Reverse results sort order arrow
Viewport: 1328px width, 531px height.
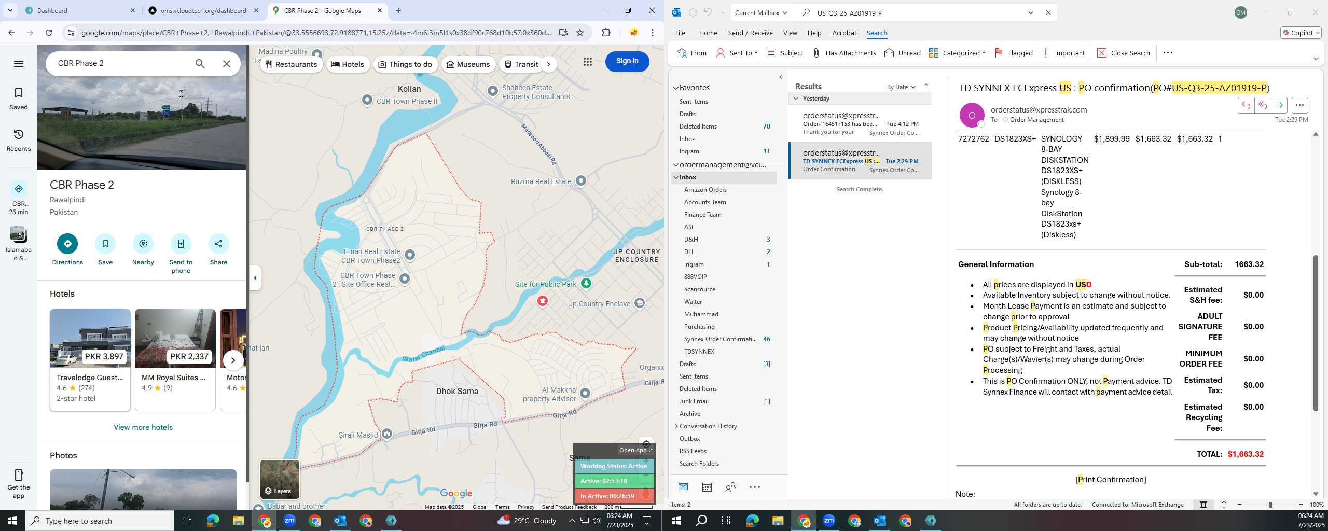coord(926,87)
